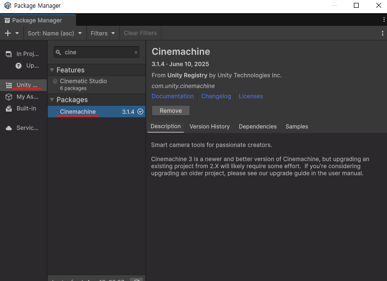Collapse the Packages section
The image size is (387, 281).
[52, 100]
